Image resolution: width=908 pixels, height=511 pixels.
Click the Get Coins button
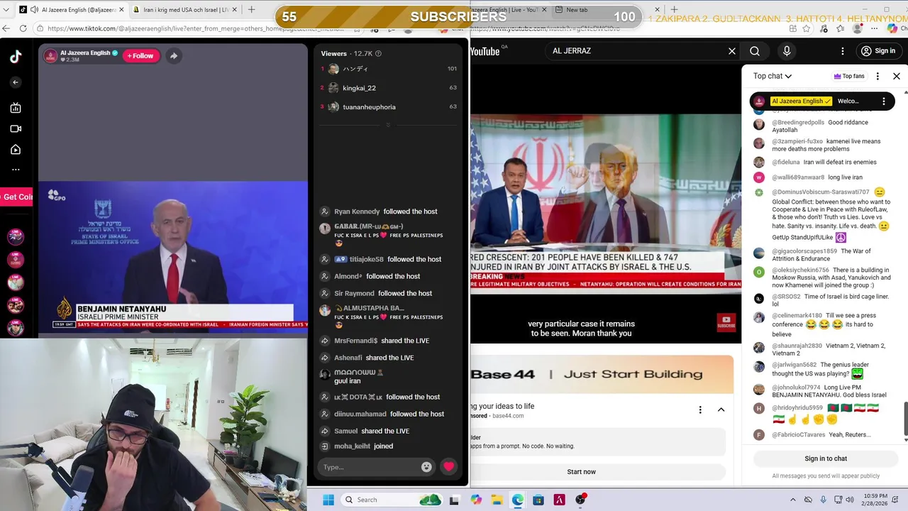(17, 197)
